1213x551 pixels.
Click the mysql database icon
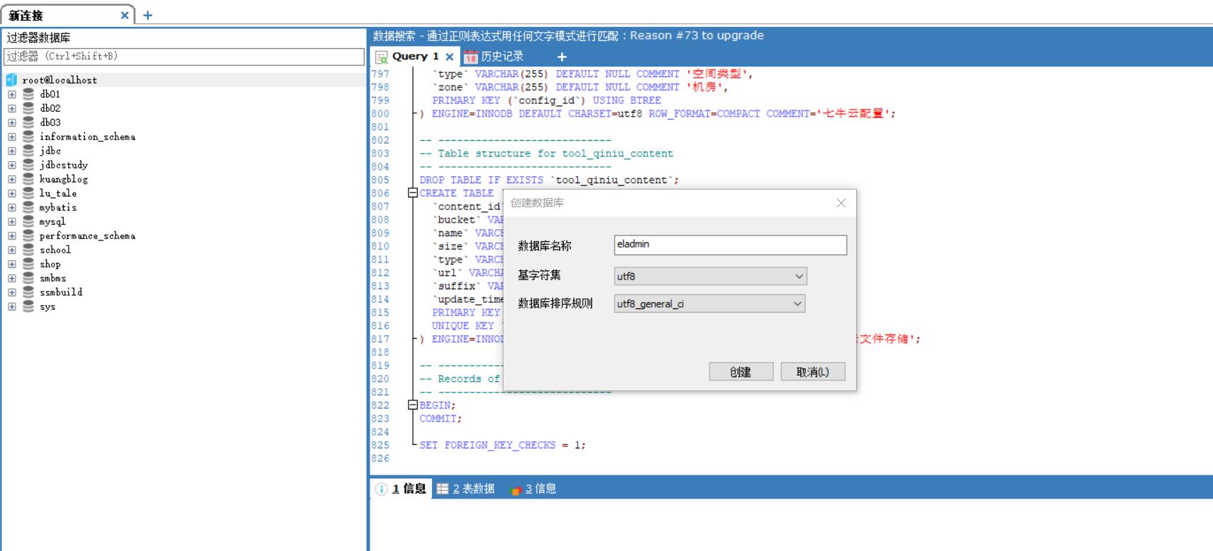[28, 221]
